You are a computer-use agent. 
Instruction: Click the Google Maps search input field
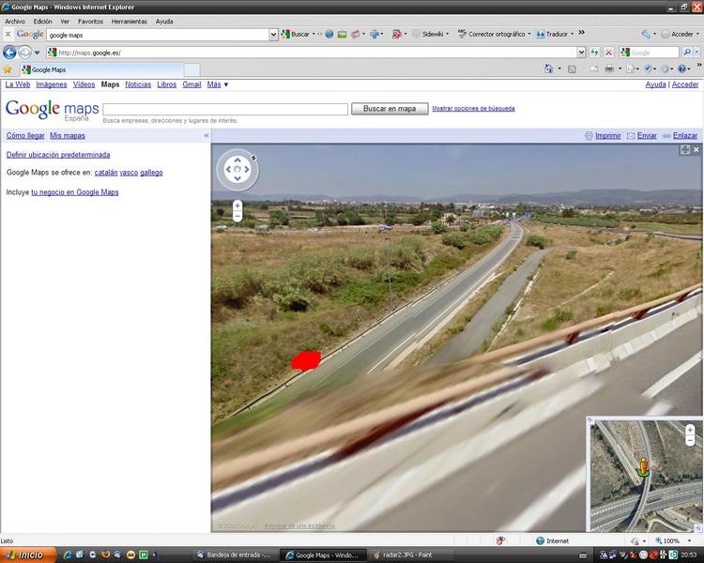click(224, 109)
